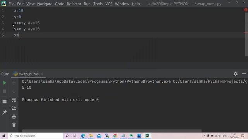The height and width of the screenshot is (139, 248).
Task: Click code line 'x=10'
Action: (x=19, y=11)
